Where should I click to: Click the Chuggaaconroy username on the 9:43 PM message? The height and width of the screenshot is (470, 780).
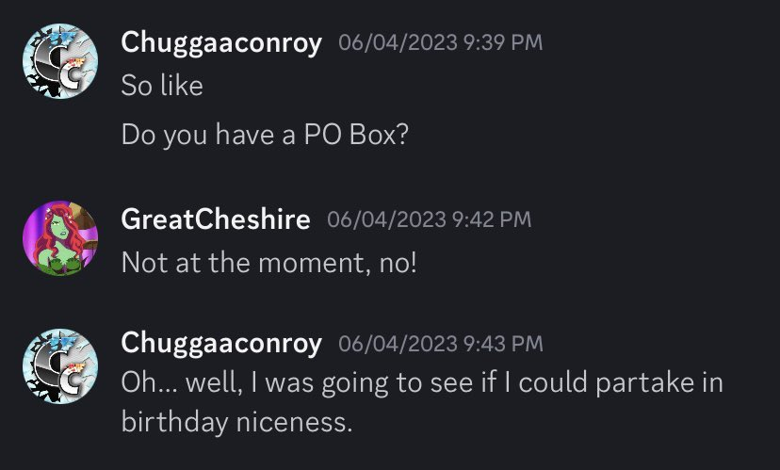pyautogui.click(x=221, y=344)
